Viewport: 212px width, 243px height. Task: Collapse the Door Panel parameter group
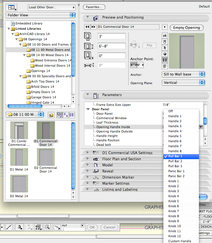click(x=88, y=109)
